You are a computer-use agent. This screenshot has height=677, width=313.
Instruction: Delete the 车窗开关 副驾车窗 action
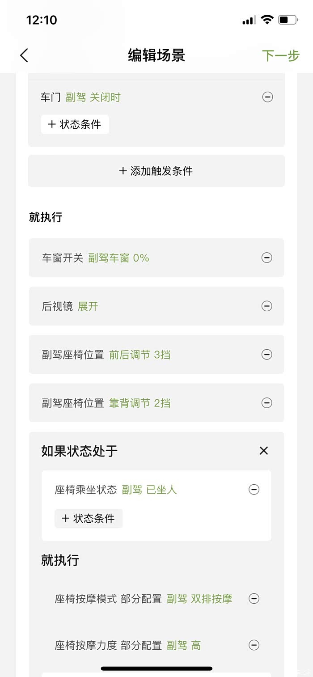coord(266,258)
